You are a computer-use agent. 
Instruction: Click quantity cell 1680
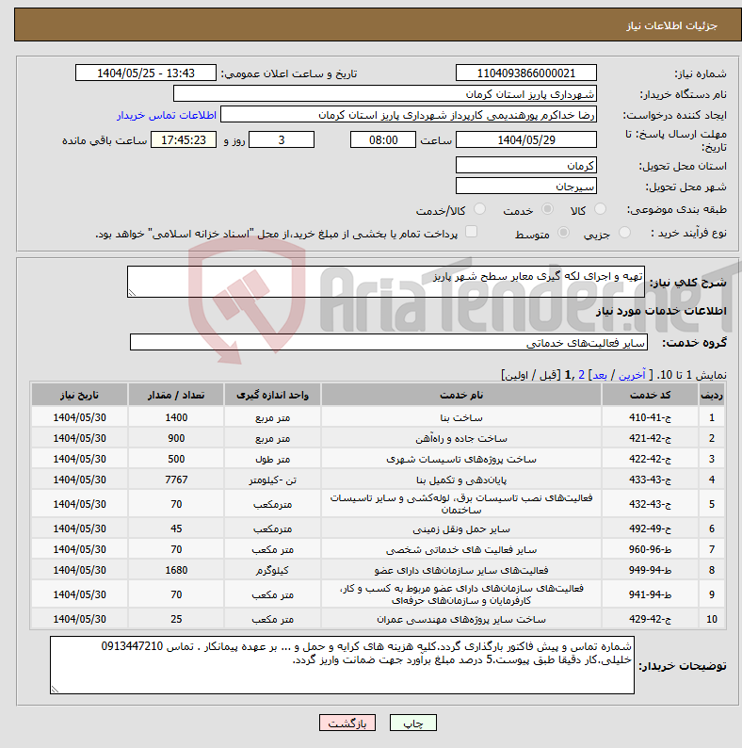click(x=176, y=570)
